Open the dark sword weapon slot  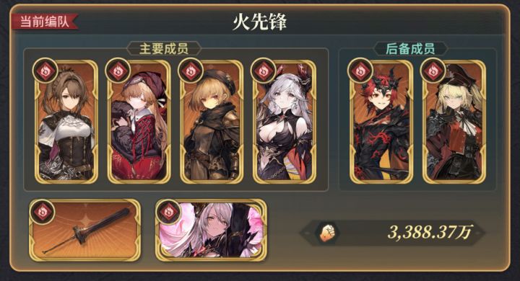pos(85,230)
